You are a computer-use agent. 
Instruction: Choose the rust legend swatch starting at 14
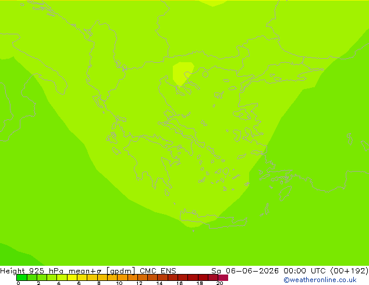pos(162,277)
